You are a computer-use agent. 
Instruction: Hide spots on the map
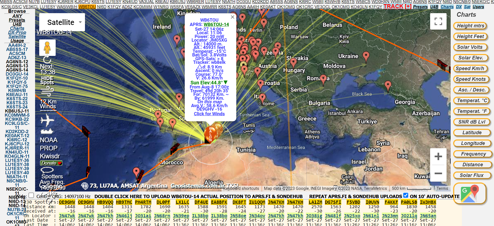[x=47, y=80]
